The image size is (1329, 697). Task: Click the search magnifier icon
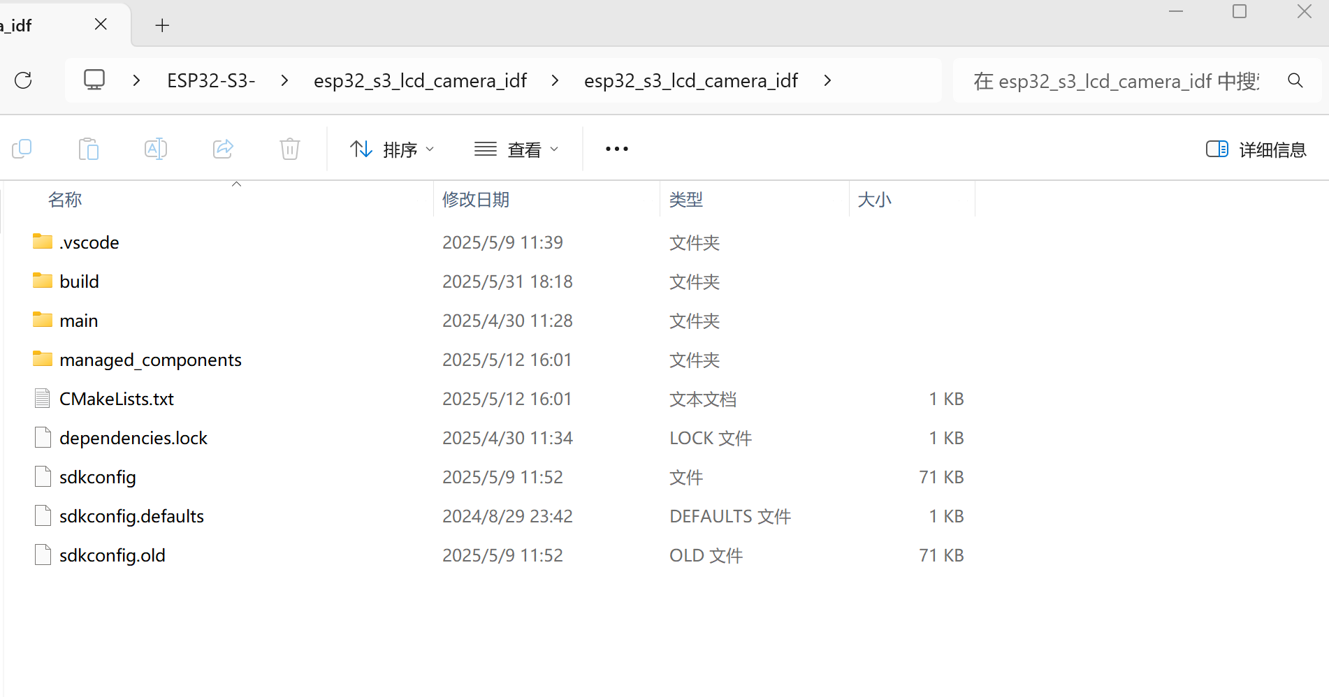click(1295, 80)
